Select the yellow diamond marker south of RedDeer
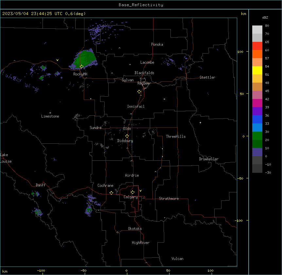This screenshot has height=275, width=282. point(139,92)
